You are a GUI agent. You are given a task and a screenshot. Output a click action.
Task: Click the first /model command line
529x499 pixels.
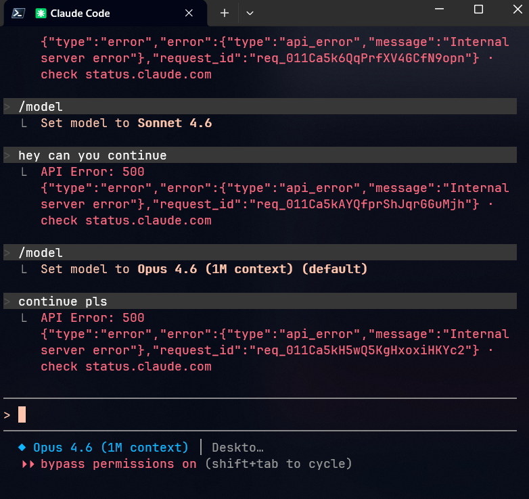(260, 107)
